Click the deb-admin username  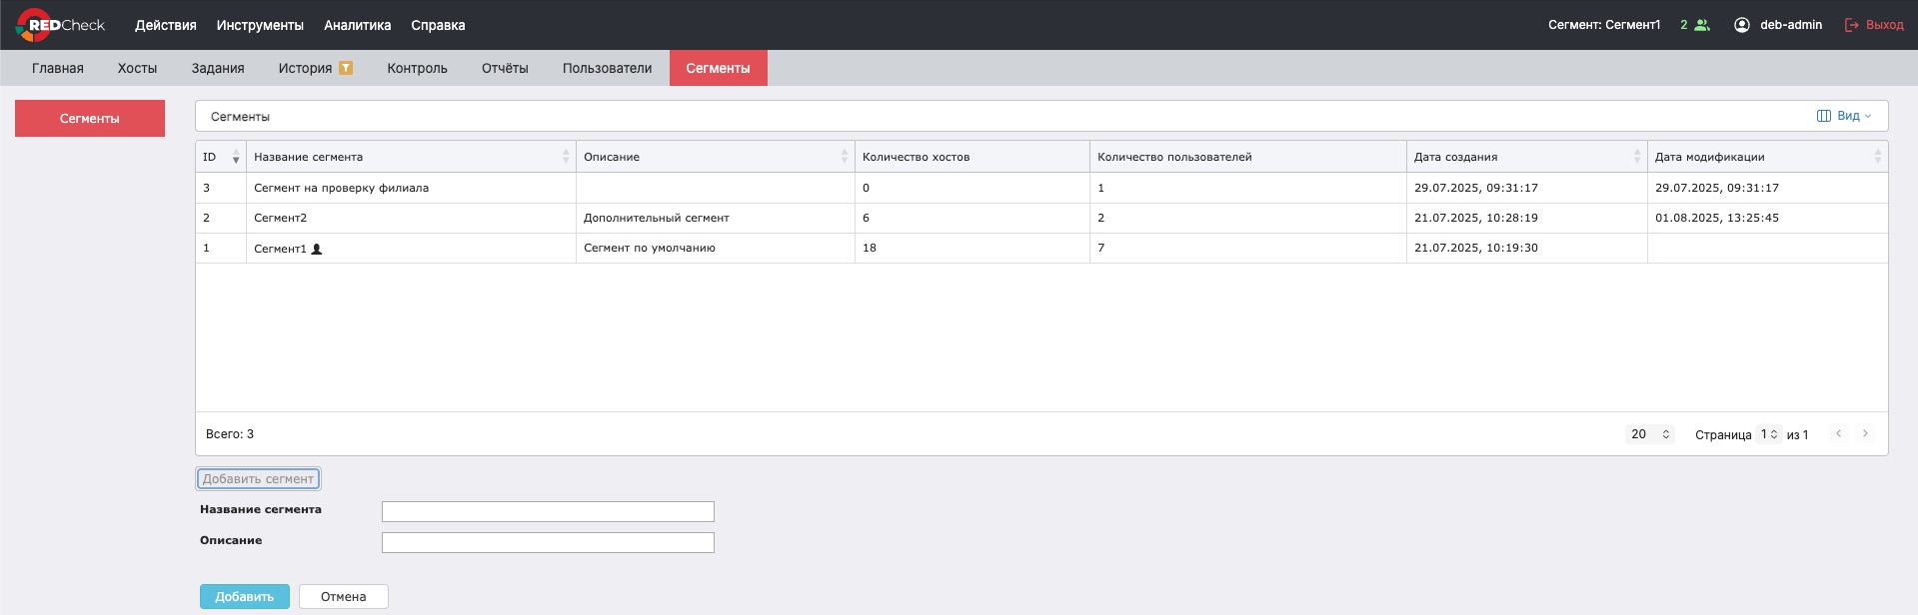1791,25
